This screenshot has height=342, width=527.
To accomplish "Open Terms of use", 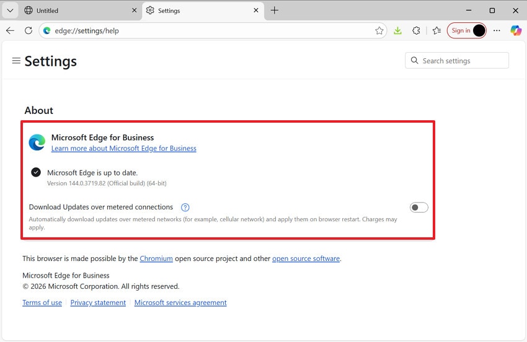I will coord(42,303).
